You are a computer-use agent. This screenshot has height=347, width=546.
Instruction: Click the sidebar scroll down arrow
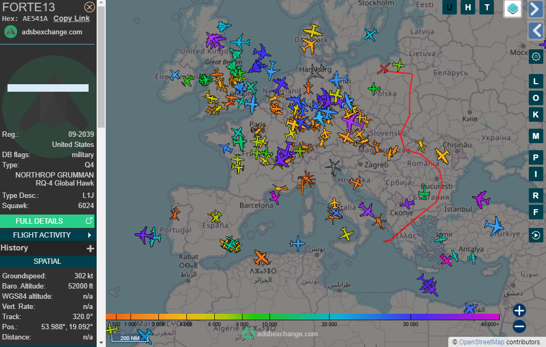click(x=101, y=343)
